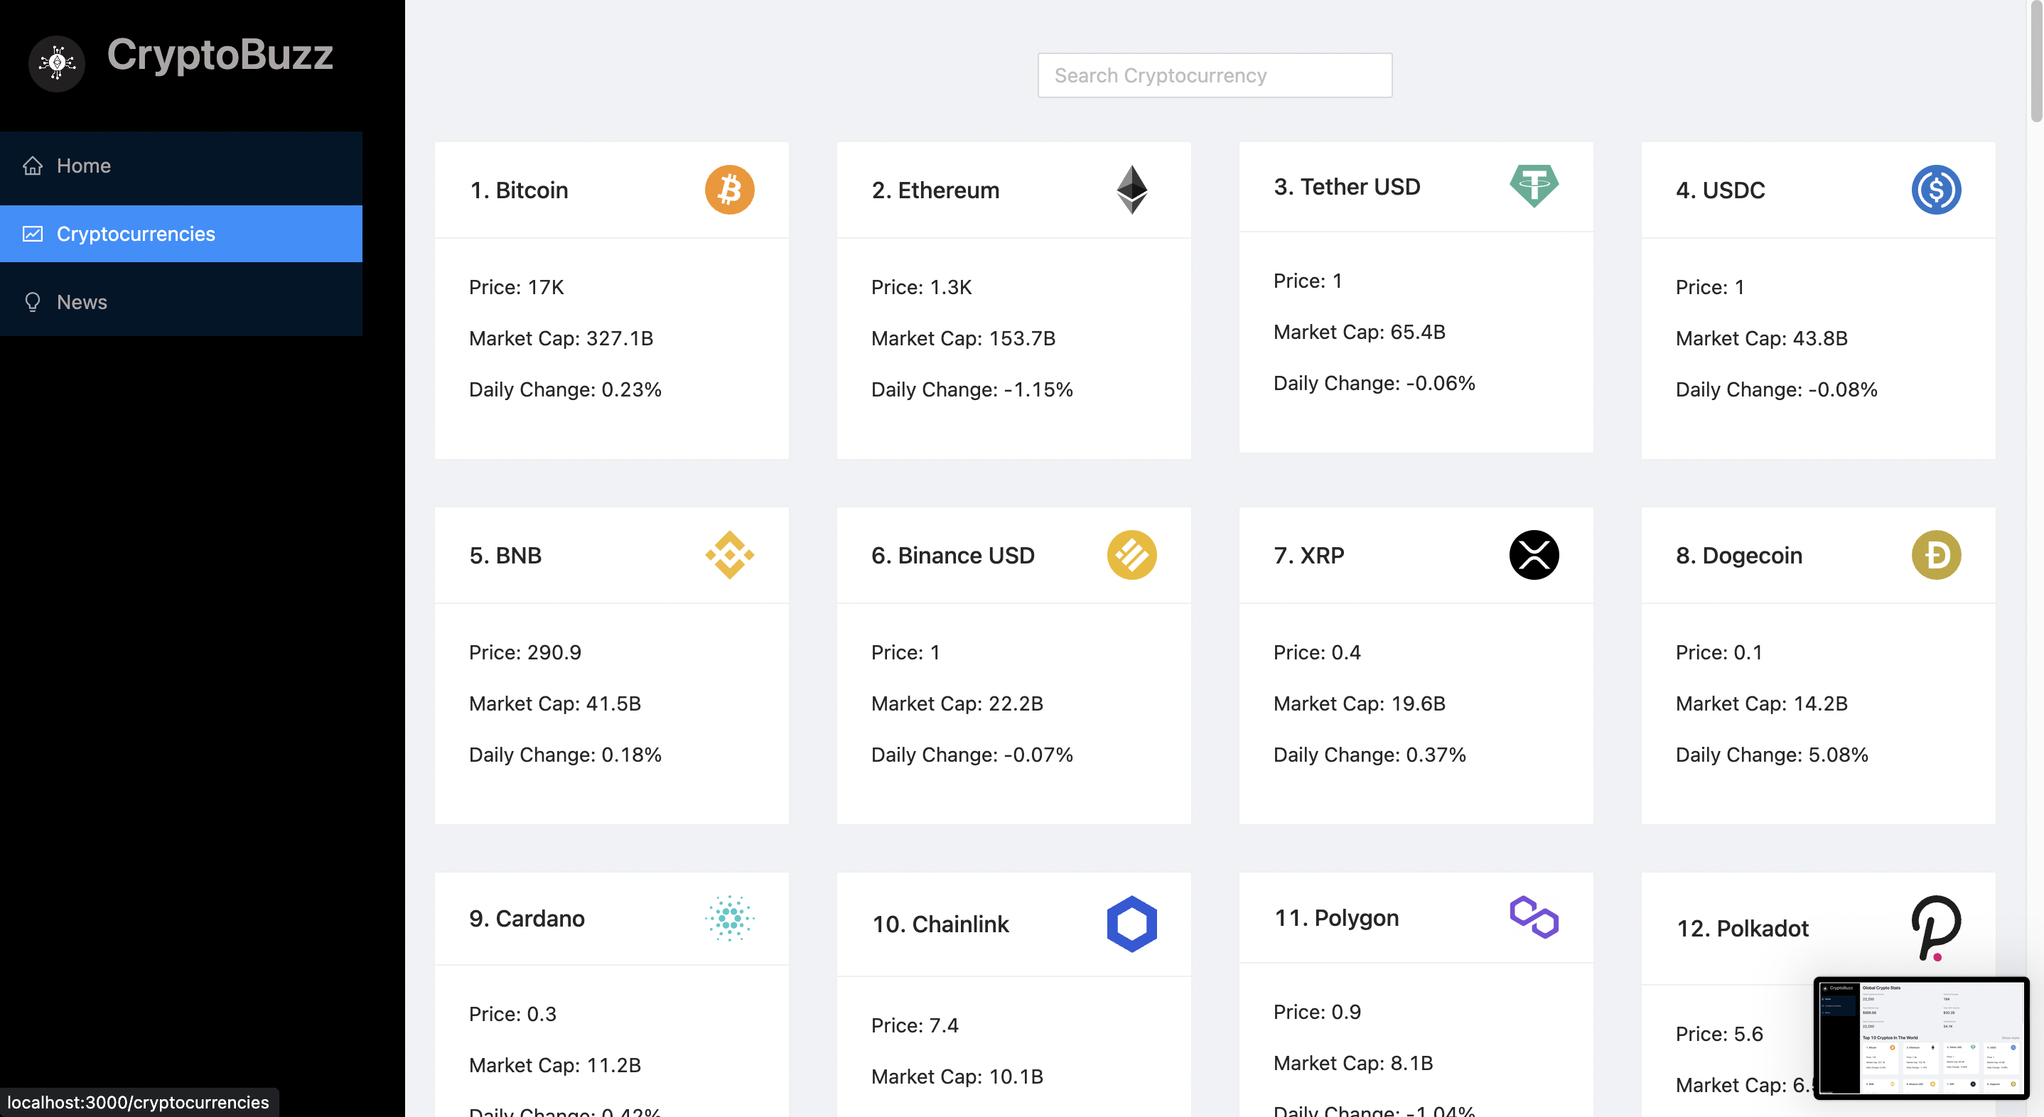Click the Chainlink blue hexagon icon

click(x=1131, y=924)
